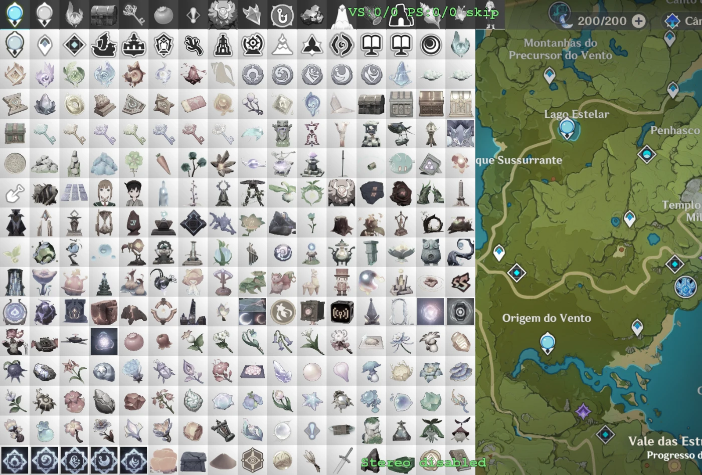Choose the white shovel icon
Image resolution: width=702 pixels, height=475 pixels.
[15, 193]
